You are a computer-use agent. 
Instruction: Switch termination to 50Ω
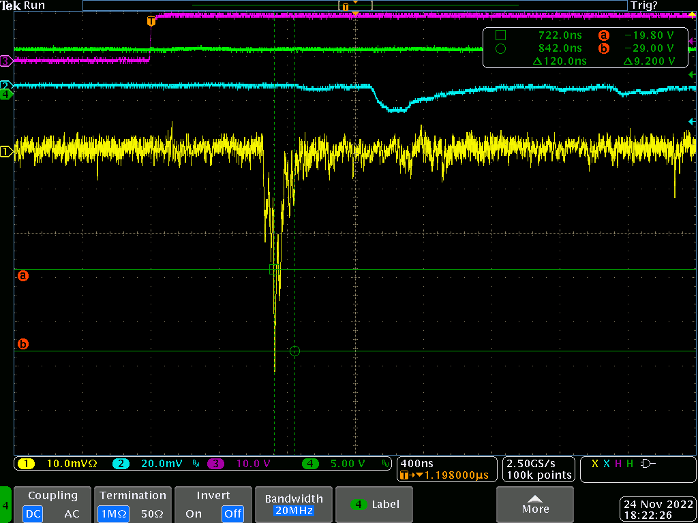pyautogui.click(x=151, y=513)
